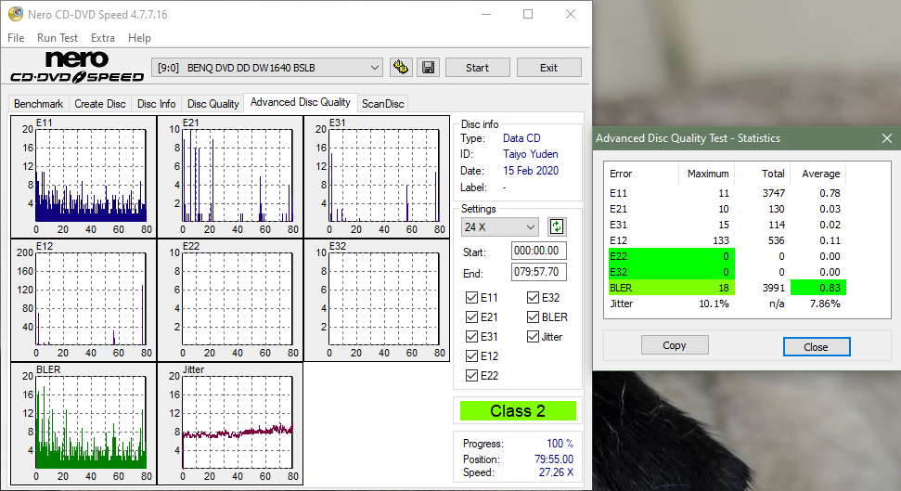Uncheck the E22 checkbox

(471, 375)
